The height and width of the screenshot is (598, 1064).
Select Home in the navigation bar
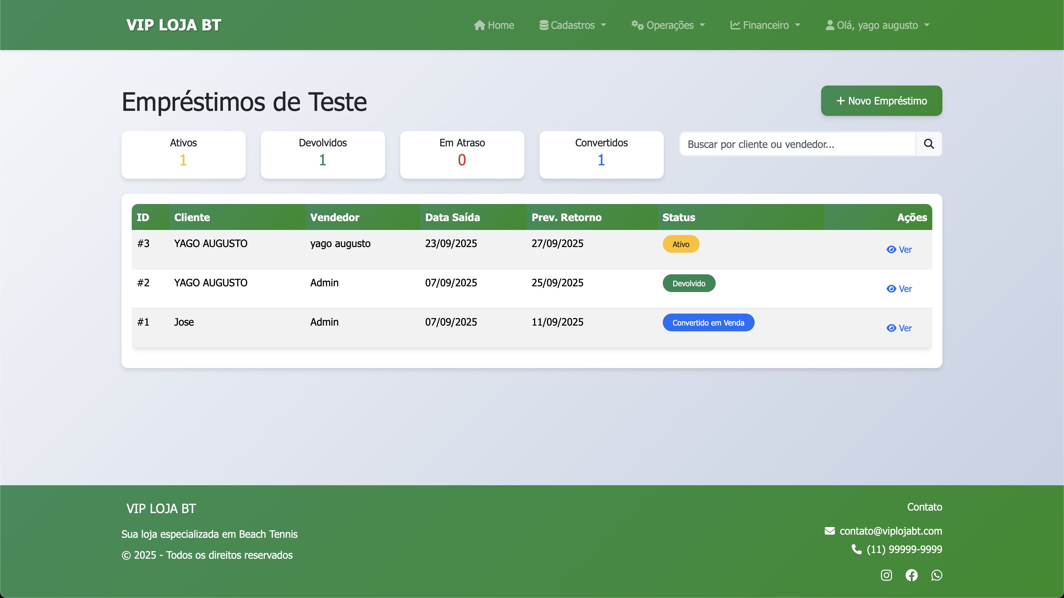(494, 25)
